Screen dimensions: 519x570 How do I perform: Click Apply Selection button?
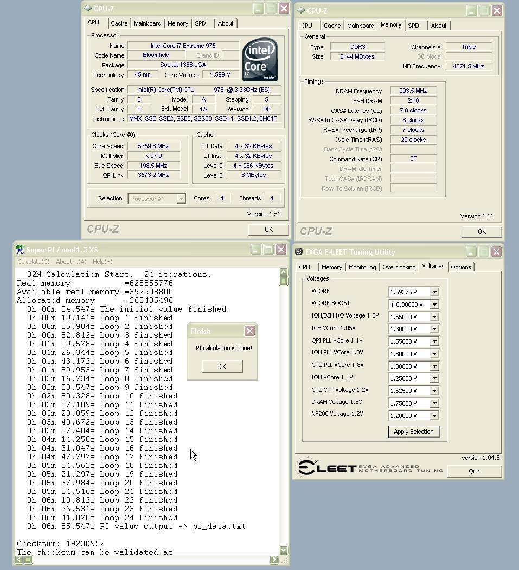pos(414,432)
